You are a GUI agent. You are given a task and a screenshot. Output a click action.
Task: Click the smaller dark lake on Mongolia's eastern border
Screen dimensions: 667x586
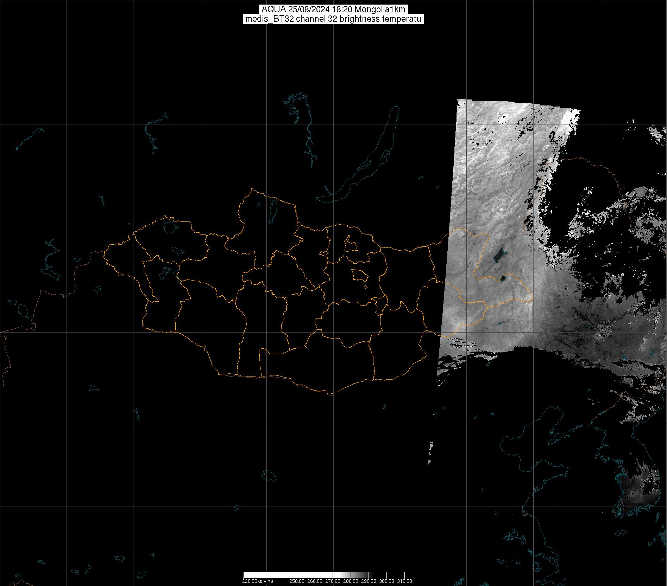[503, 279]
